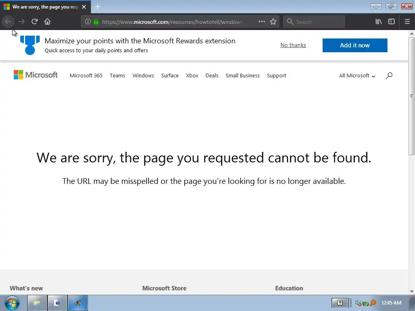Expand the All Microsoft dropdown

357,76
